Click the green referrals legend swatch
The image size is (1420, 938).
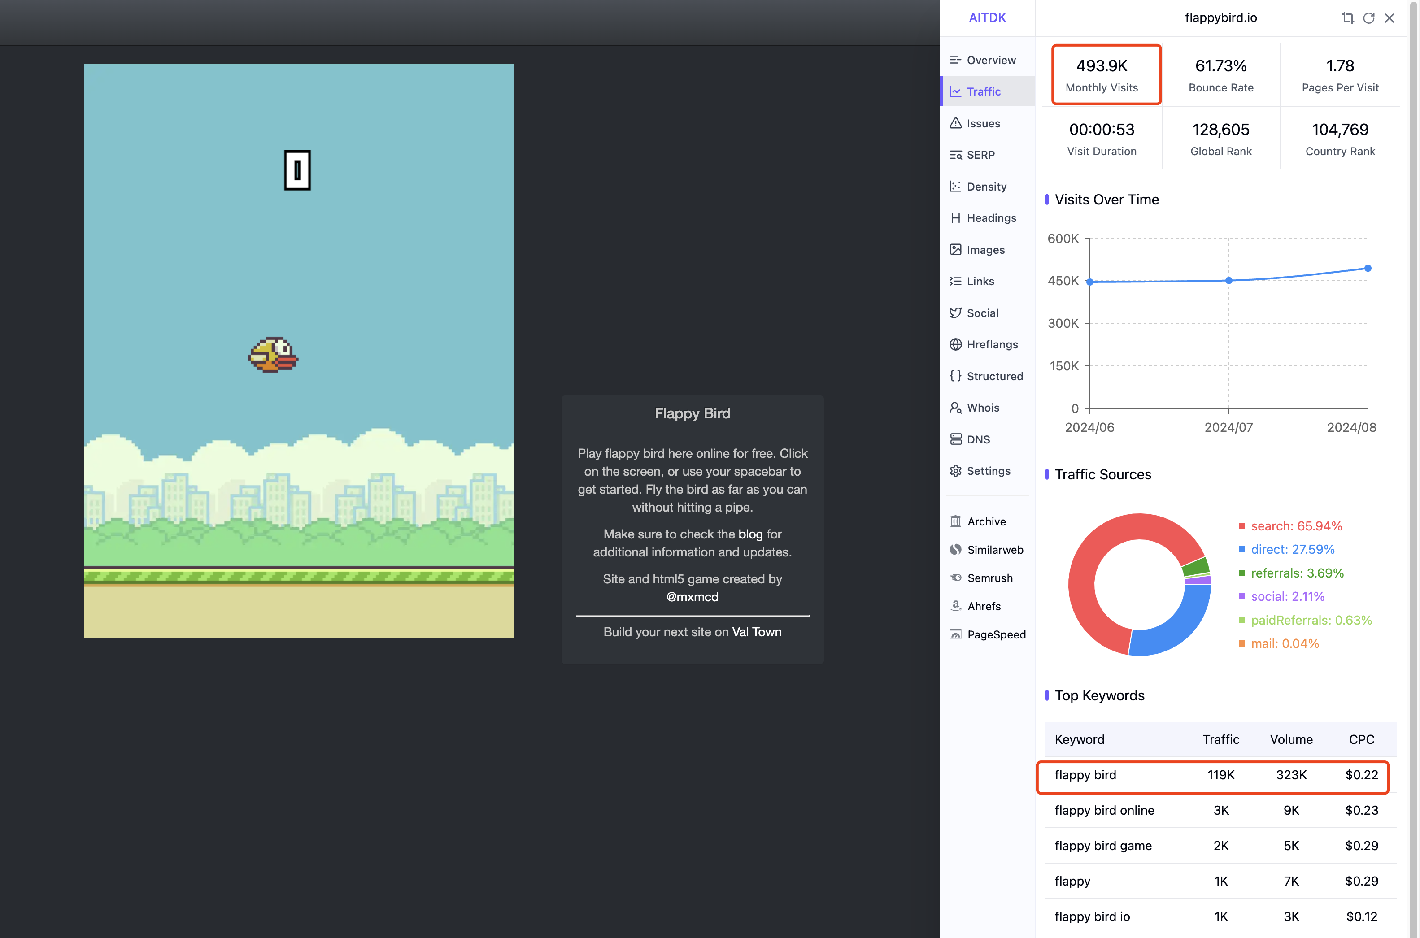1241,573
